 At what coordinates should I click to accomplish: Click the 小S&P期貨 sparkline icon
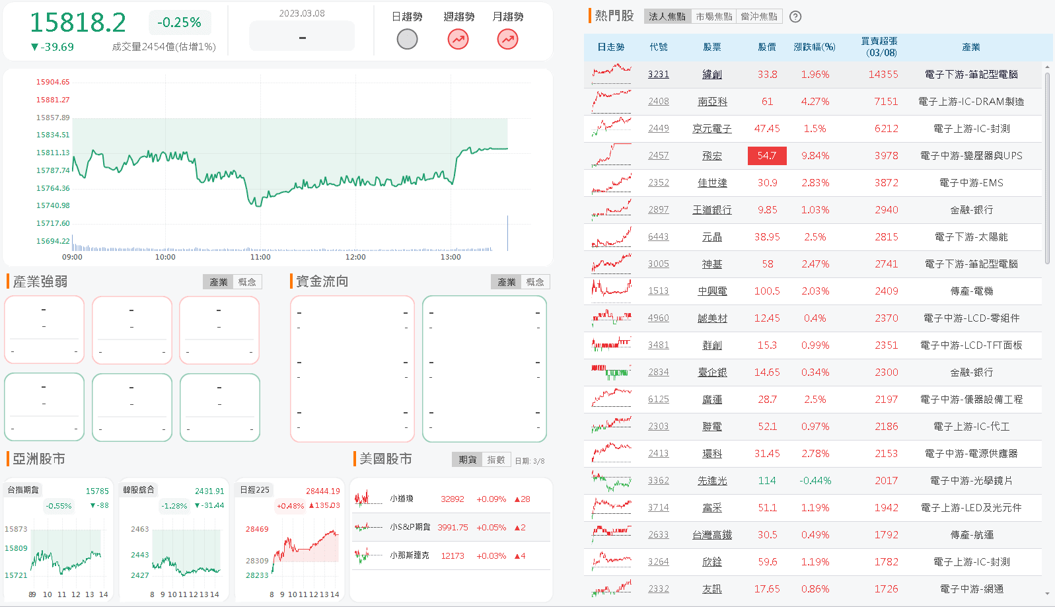pos(369,527)
